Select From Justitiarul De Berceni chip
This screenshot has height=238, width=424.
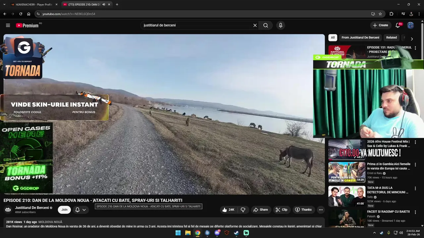pos(360,38)
